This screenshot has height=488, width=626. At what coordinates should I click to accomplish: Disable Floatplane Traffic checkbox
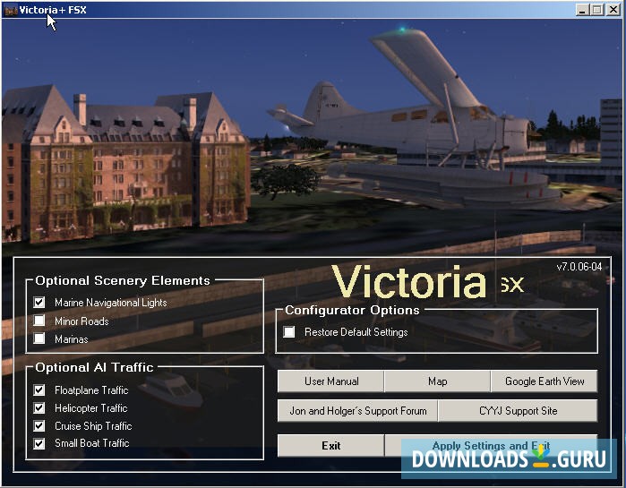(39, 390)
